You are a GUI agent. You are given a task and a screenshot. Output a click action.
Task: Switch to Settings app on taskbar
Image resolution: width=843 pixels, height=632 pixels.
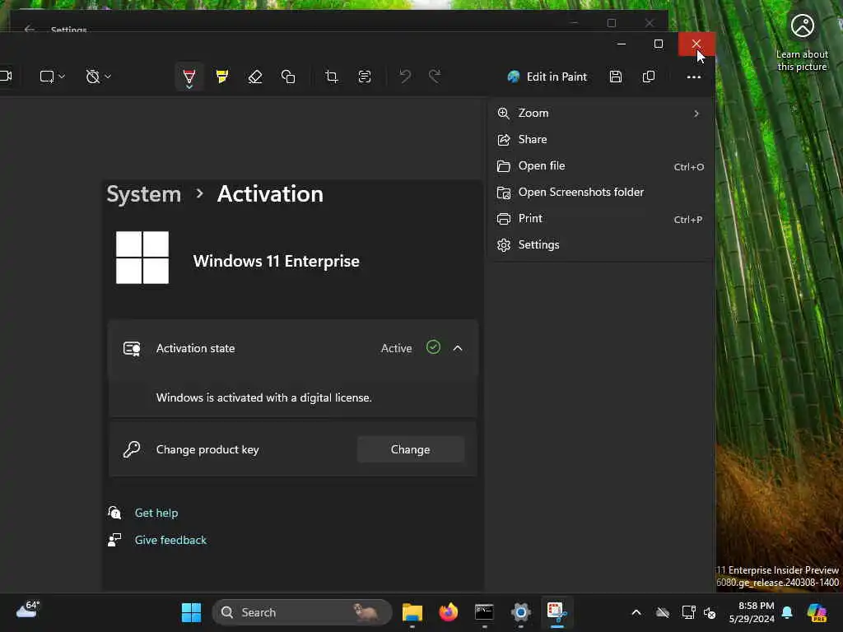click(x=520, y=612)
